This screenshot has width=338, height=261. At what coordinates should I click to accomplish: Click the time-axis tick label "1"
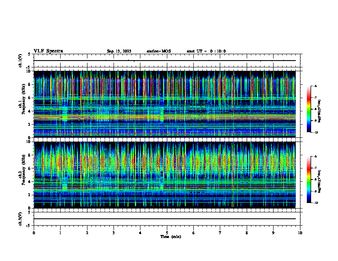(x=60, y=233)
